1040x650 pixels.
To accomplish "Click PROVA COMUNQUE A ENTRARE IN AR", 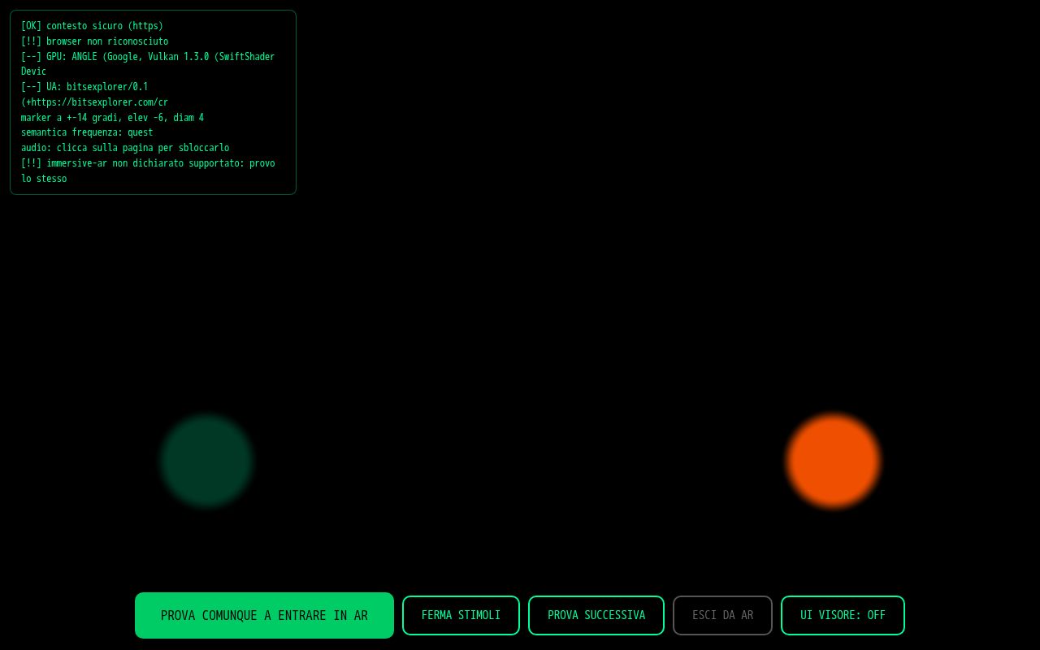I will pyautogui.click(x=264, y=615).
